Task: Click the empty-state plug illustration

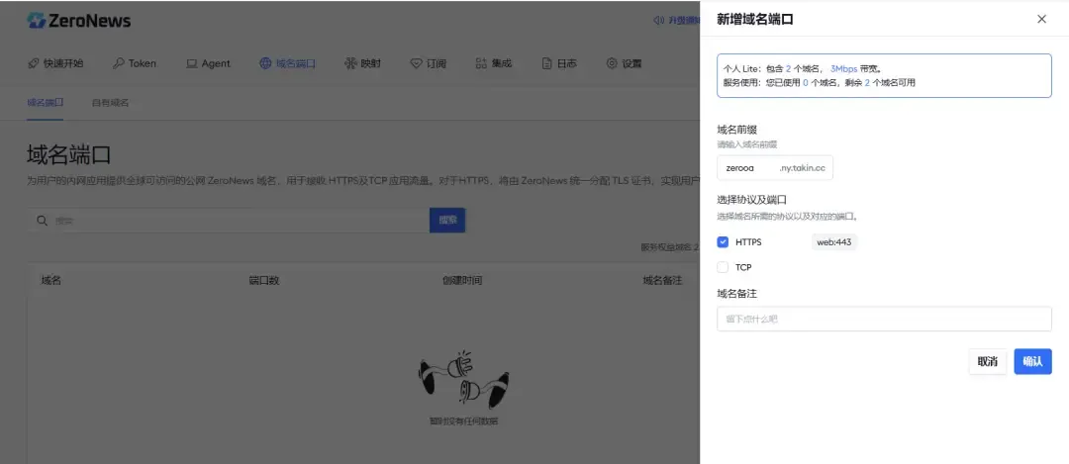Action: point(463,380)
